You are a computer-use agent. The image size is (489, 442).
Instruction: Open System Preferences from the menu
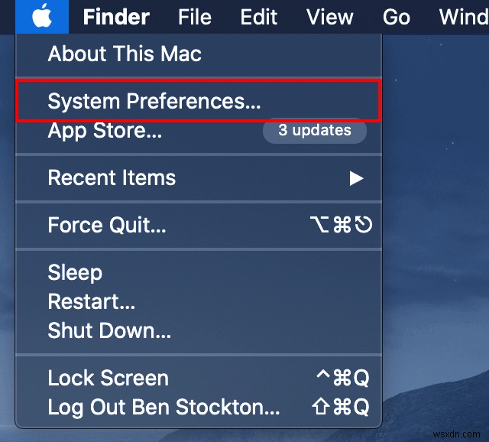click(x=154, y=102)
